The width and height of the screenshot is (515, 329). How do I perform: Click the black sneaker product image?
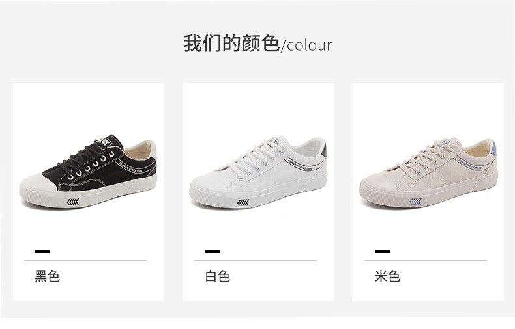click(88, 172)
